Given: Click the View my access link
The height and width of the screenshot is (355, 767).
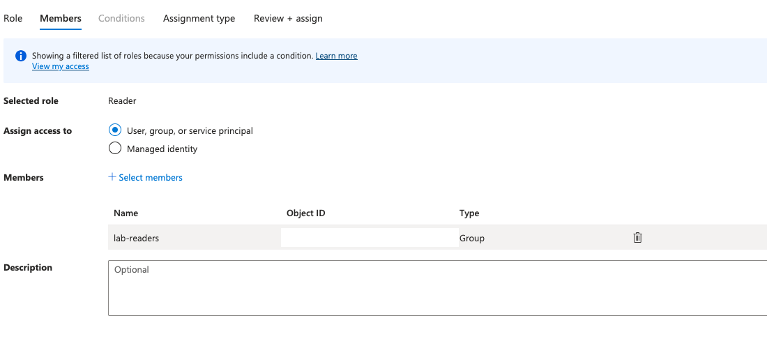Looking at the screenshot, I should [61, 66].
